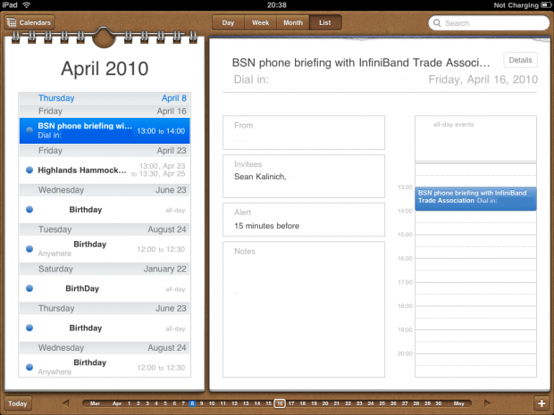Click BSN event block in day timeline
The image size is (554, 415).
pos(475,199)
